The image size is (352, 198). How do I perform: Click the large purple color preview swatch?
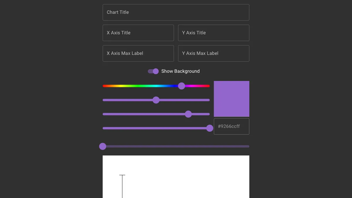(x=231, y=99)
